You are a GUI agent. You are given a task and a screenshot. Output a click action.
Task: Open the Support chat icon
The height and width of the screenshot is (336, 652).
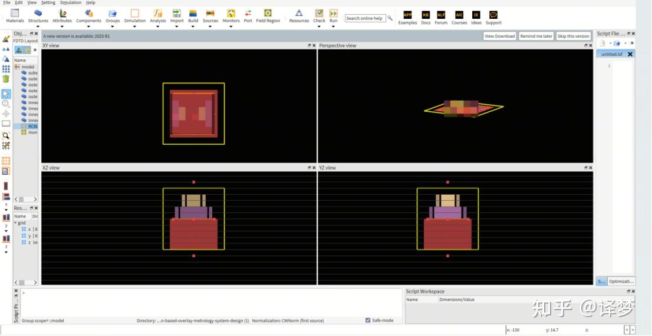click(x=493, y=15)
